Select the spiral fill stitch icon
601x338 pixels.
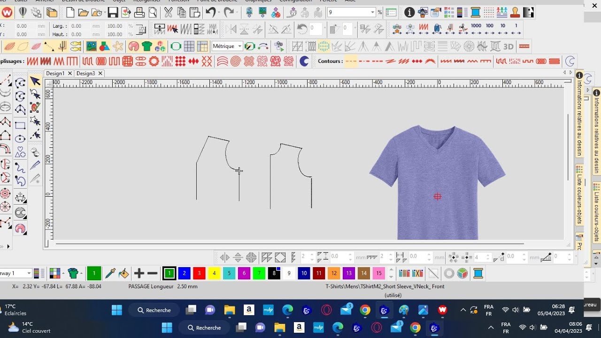pyautogui.click(x=235, y=61)
